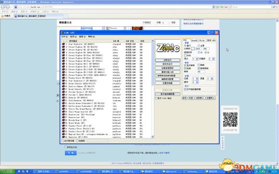Toggle the show frame rate checkbox
This screenshot has width=279, height=174.
[x=185, y=65]
